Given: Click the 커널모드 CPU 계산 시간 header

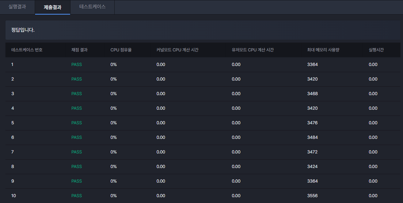Looking at the screenshot, I should (x=177, y=50).
